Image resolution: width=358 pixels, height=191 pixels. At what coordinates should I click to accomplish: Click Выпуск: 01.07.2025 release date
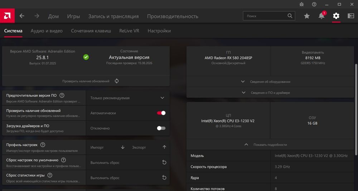tap(43, 63)
